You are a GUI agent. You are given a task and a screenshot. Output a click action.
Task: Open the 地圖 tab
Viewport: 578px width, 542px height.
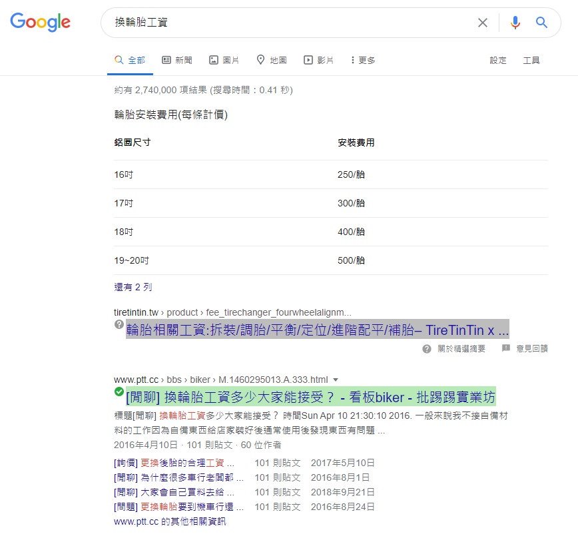pyautogui.click(x=271, y=60)
